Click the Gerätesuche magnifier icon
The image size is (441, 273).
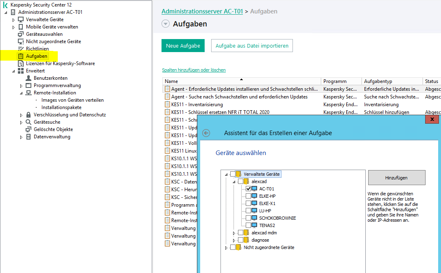(x=28, y=122)
